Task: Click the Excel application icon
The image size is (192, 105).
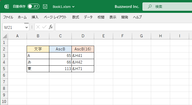Action: click(x=7, y=7)
